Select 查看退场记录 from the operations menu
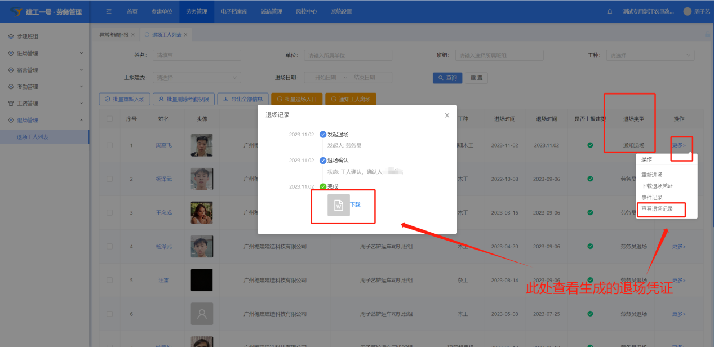The width and height of the screenshot is (714, 347). click(x=657, y=209)
